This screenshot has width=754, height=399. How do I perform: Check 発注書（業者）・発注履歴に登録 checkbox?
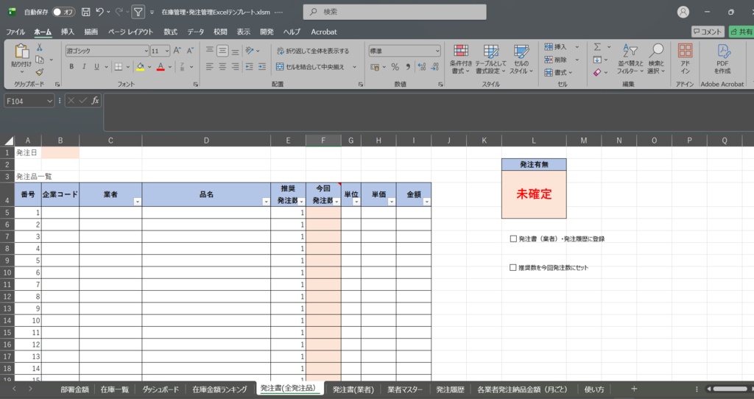tap(513, 239)
